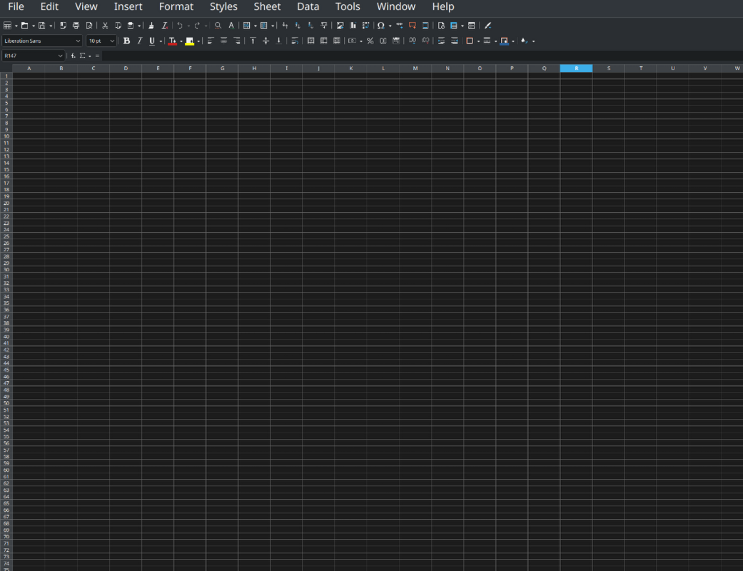Expand the Name Box dropdown showing R147

pyautogui.click(x=61, y=56)
